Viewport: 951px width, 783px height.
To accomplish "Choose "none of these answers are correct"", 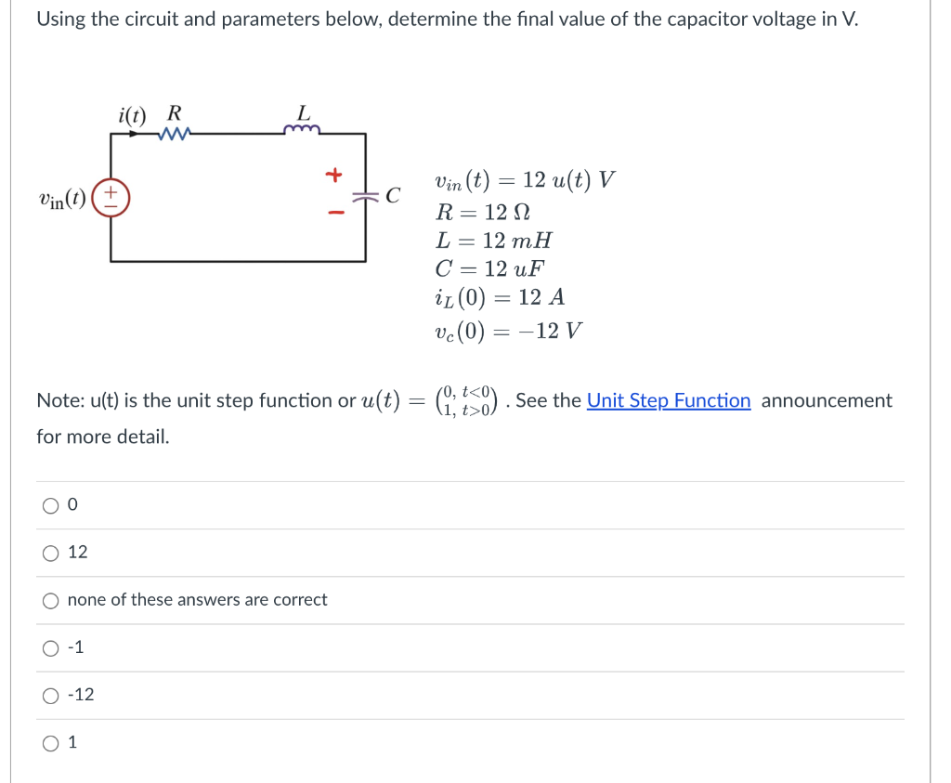I will coord(51,600).
